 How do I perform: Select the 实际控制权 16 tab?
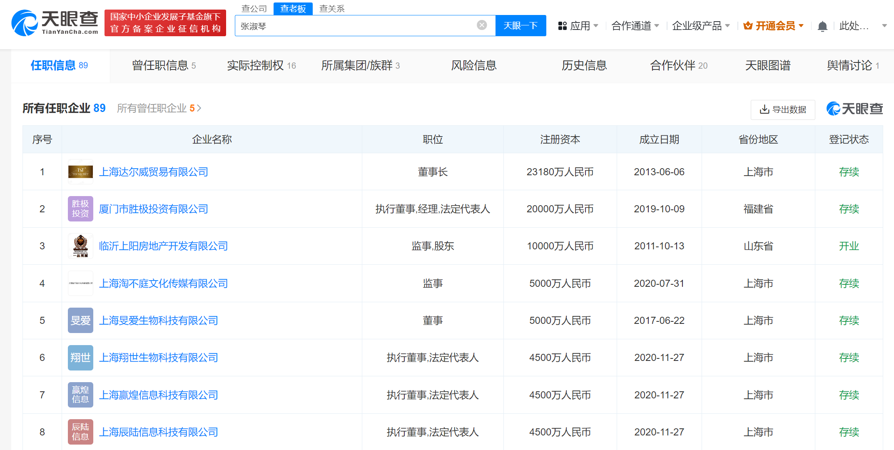point(261,65)
